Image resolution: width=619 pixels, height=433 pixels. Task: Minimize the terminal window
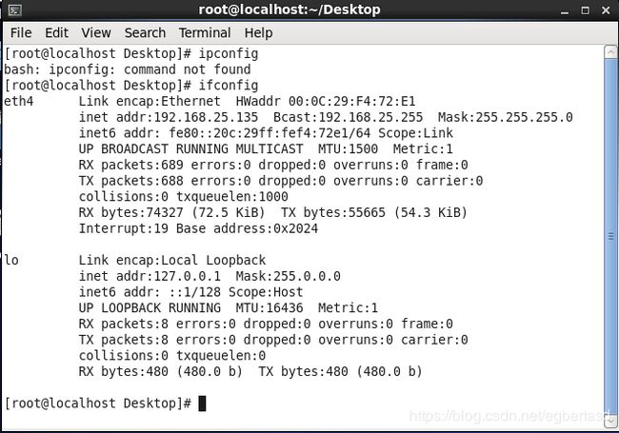point(565,10)
